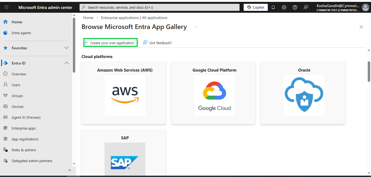The image size is (371, 177).
Task: Click the search resources input field
Action: coord(159,7)
